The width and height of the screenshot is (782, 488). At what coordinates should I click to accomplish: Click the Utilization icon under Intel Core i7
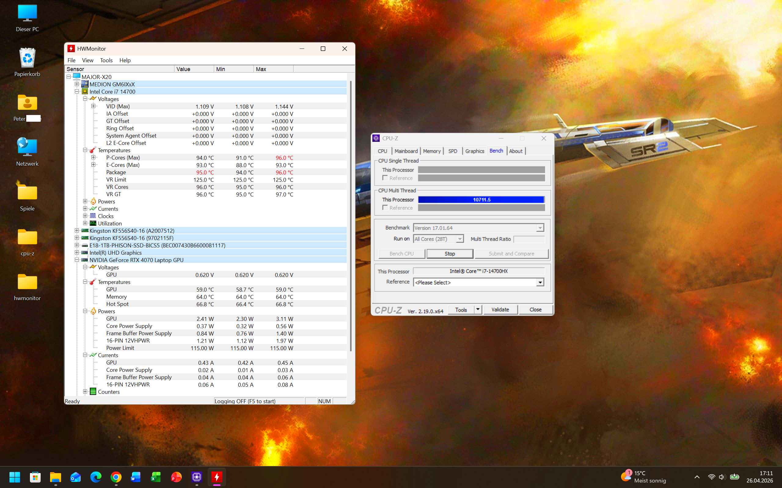[x=93, y=223]
